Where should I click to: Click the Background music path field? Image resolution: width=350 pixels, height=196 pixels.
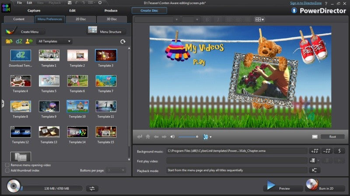[x=237, y=151]
